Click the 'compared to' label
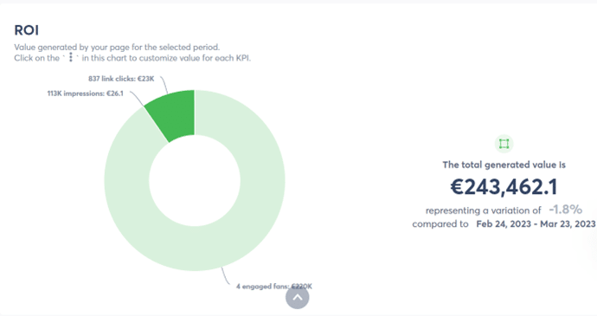Viewport: 597px width, 316px height. click(x=440, y=223)
